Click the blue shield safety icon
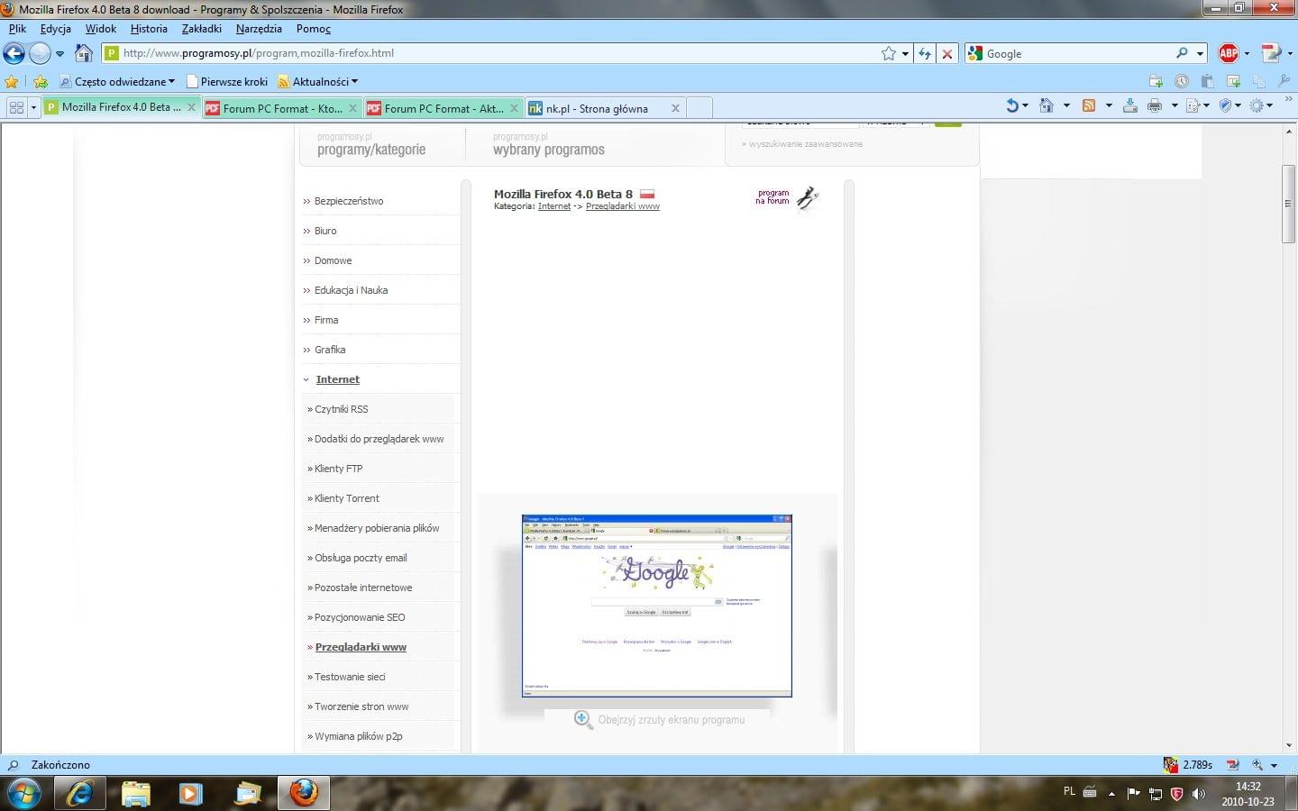Image resolution: width=1298 pixels, height=811 pixels. pyautogui.click(x=1225, y=105)
